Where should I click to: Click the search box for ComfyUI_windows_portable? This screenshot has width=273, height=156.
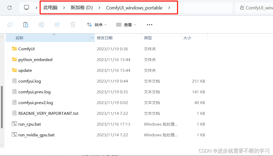(254, 8)
